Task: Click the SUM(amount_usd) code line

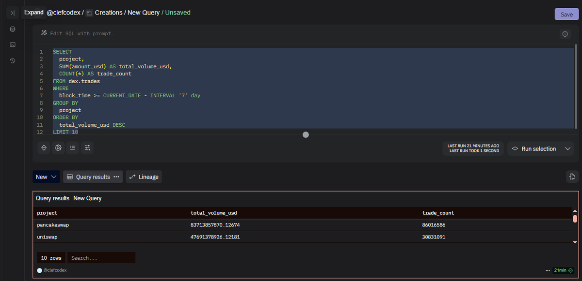Action: coord(115,66)
